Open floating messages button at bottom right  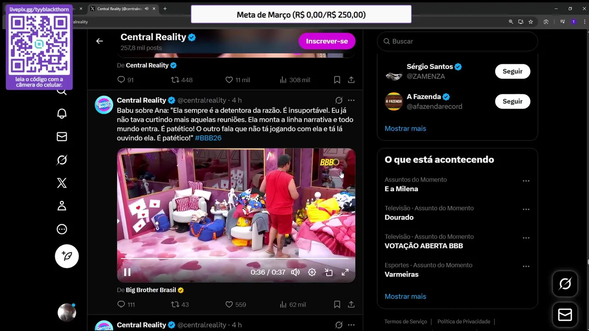(x=565, y=314)
